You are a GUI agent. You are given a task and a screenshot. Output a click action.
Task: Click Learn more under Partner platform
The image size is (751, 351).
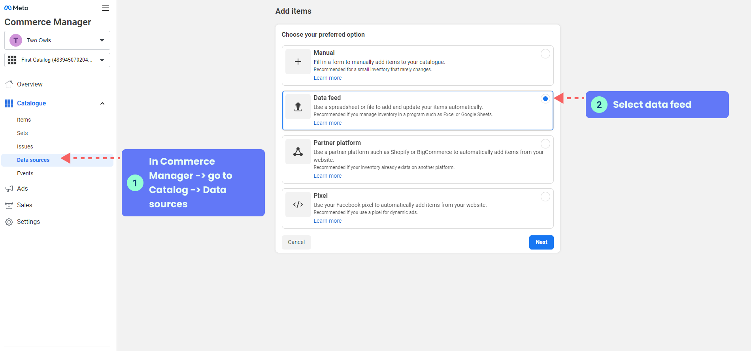click(x=328, y=176)
